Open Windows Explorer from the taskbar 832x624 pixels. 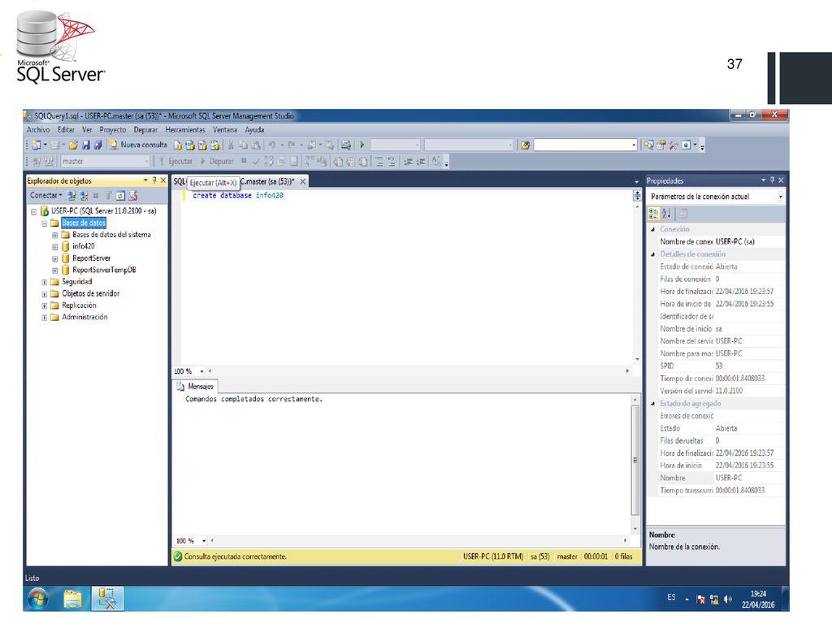tap(72, 599)
